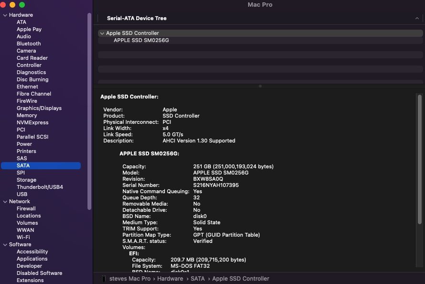Select USB in the sidebar

22,194
